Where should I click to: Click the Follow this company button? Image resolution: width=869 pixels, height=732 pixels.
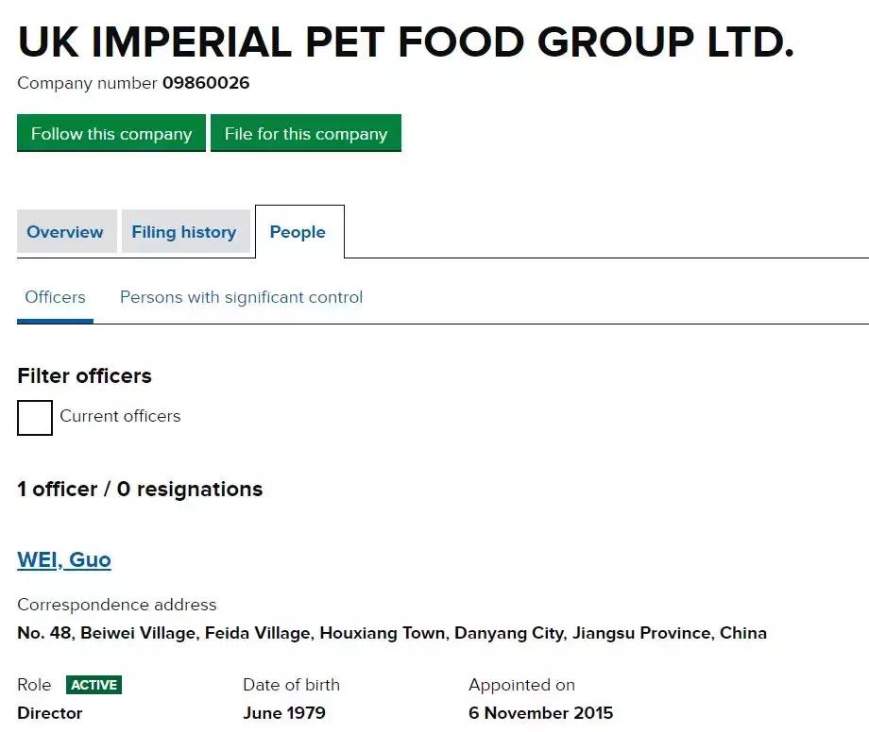111,134
